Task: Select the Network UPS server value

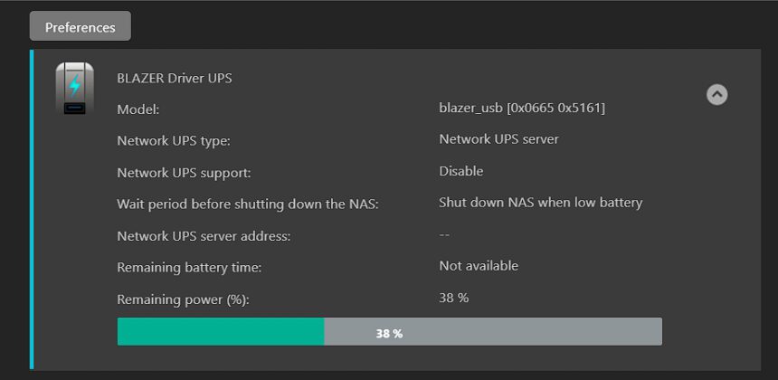Action: pos(498,139)
